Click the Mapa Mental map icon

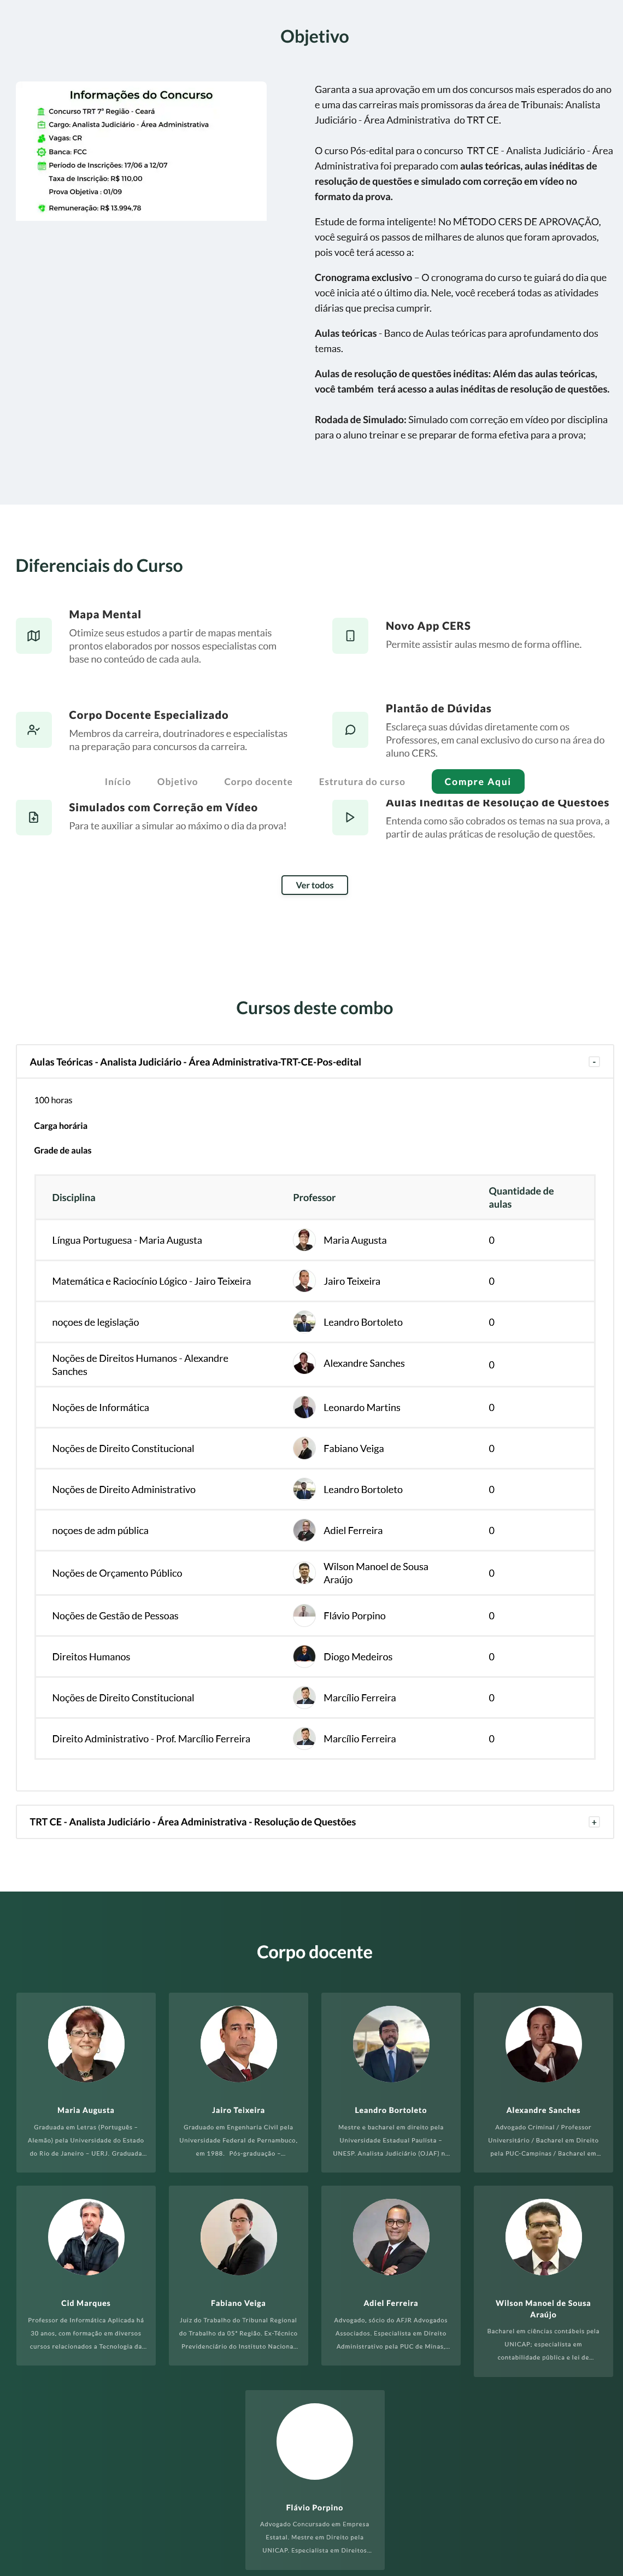click(x=34, y=636)
